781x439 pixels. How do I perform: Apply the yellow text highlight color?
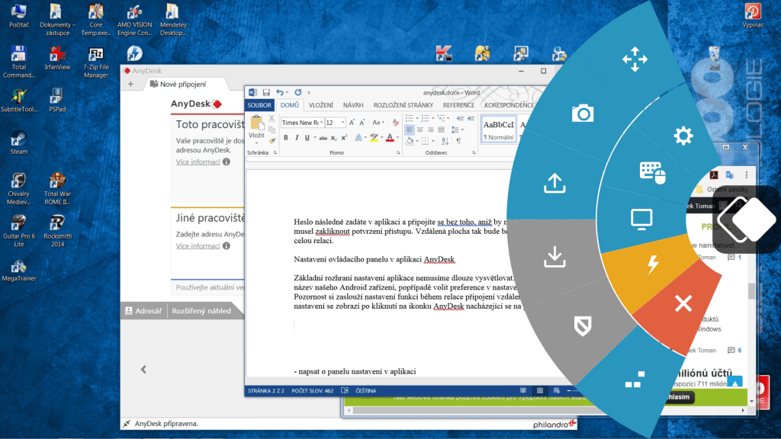coord(374,138)
